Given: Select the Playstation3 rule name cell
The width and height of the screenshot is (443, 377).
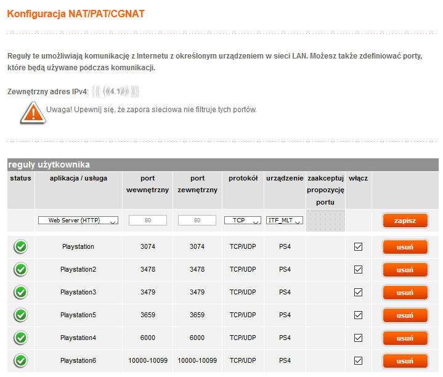Looking at the screenshot, I should tap(78, 292).
